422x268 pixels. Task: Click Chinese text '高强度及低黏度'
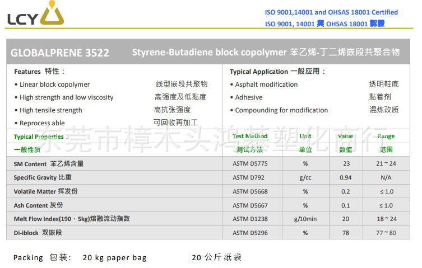pyautogui.click(x=180, y=97)
